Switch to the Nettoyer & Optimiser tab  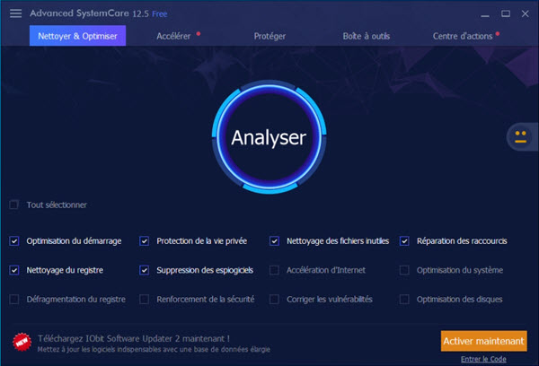pos(77,36)
